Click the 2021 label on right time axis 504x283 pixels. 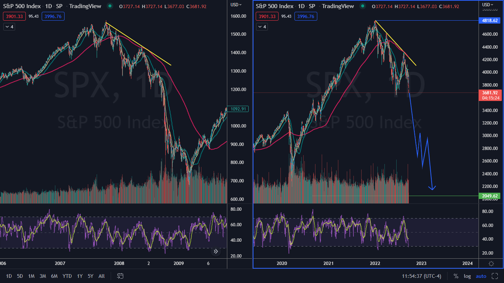[x=328, y=263]
